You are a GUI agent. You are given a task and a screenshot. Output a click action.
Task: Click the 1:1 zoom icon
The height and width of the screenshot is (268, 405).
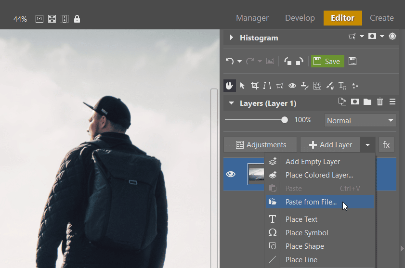coord(39,19)
